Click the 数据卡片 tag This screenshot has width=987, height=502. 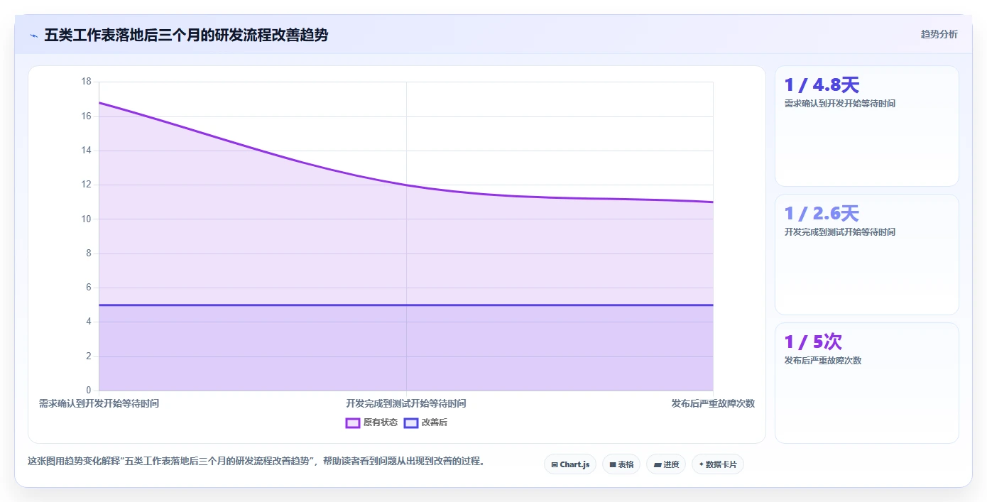click(718, 464)
